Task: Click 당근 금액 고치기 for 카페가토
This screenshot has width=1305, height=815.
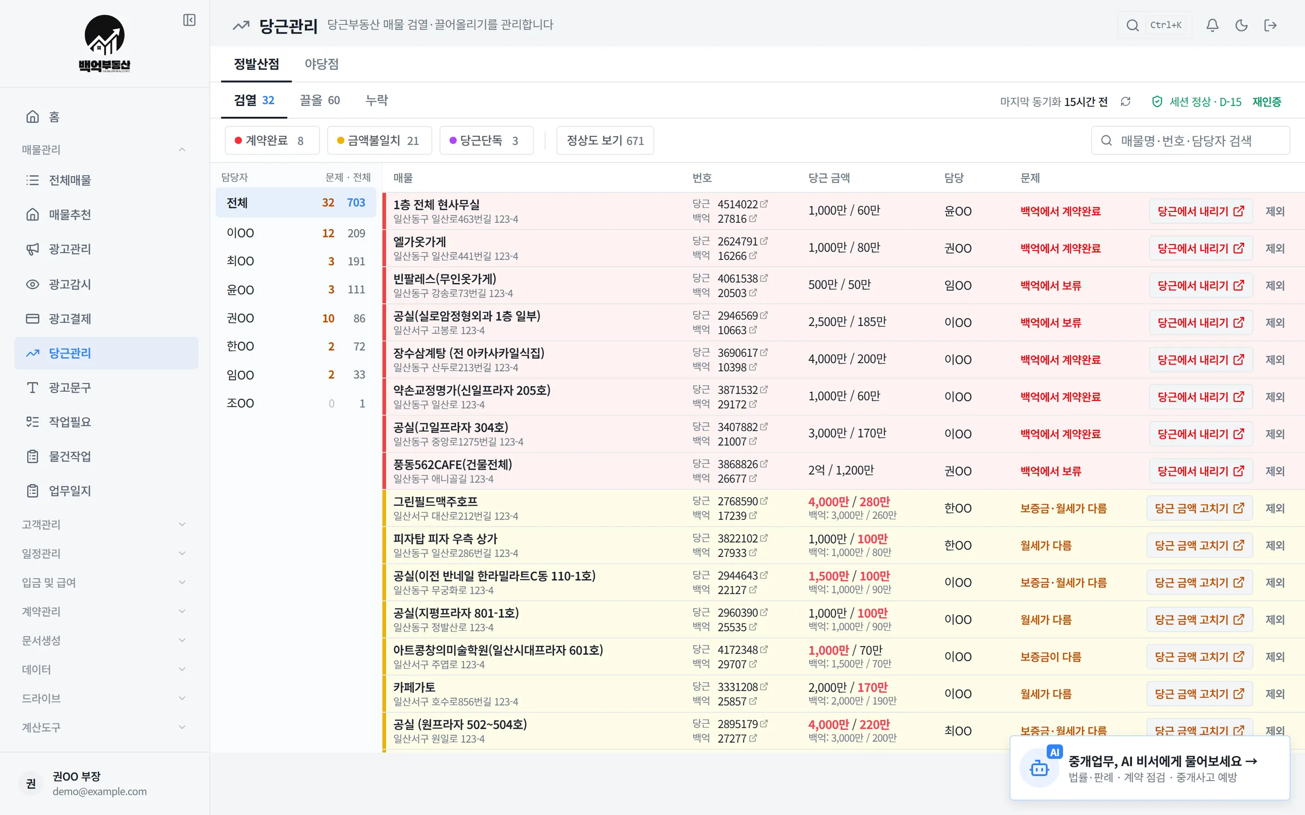Action: coord(1200,694)
